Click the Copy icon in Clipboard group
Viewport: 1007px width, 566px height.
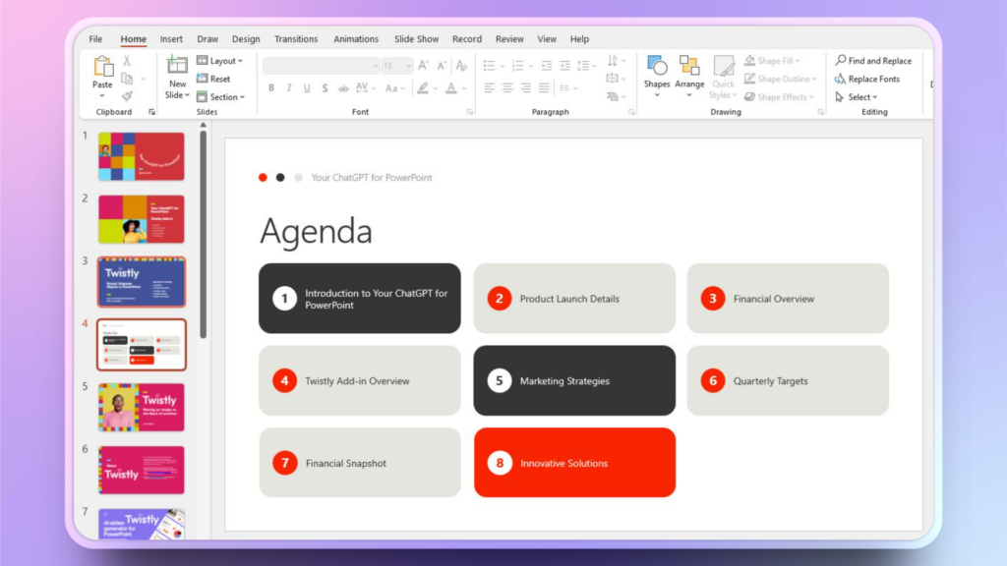point(127,79)
